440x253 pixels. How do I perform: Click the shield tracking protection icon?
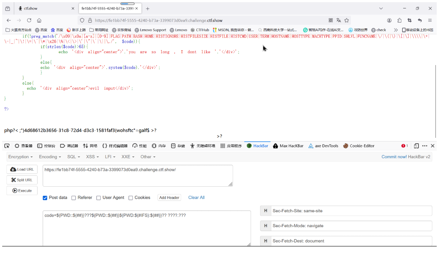82,20
